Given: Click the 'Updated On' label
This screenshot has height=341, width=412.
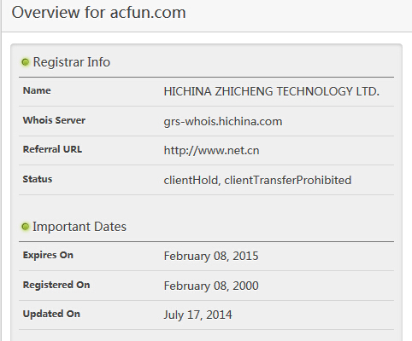Looking at the screenshot, I should pos(51,314).
